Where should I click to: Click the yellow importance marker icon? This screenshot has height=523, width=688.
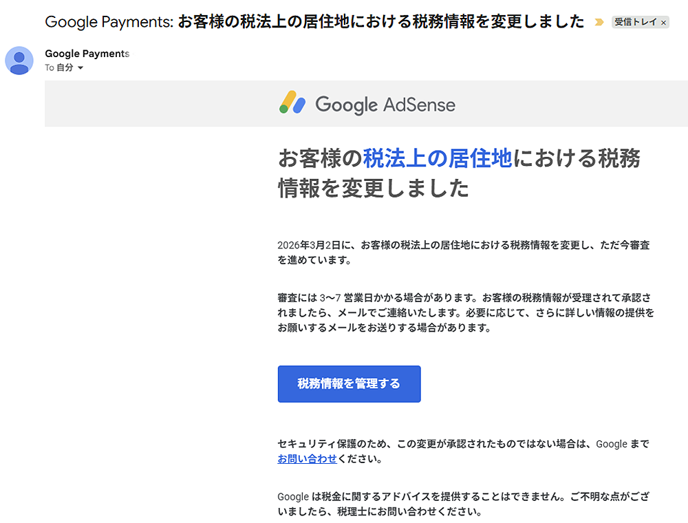(599, 22)
